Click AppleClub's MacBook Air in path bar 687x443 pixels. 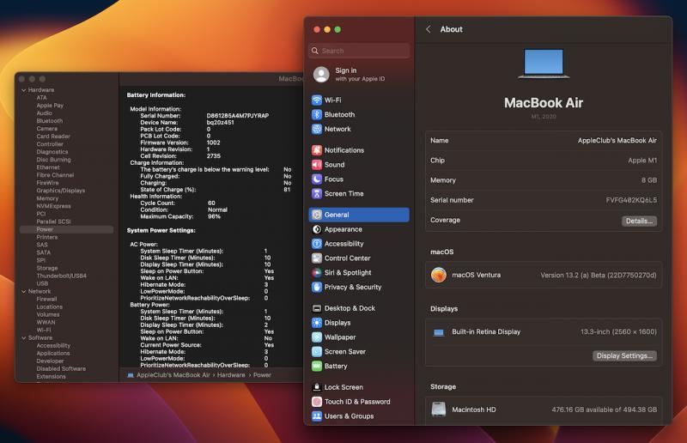[x=173, y=375]
